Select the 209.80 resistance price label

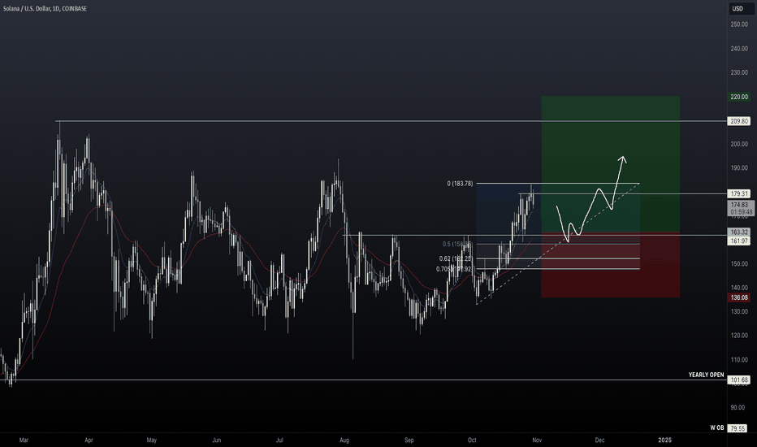coord(739,121)
